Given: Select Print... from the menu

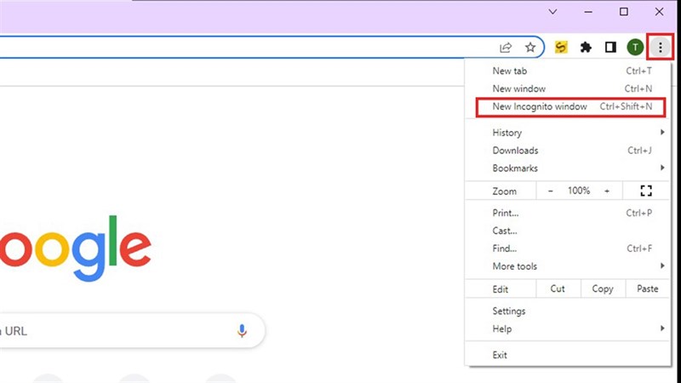Looking at the screenshot, I should point(568,213).
